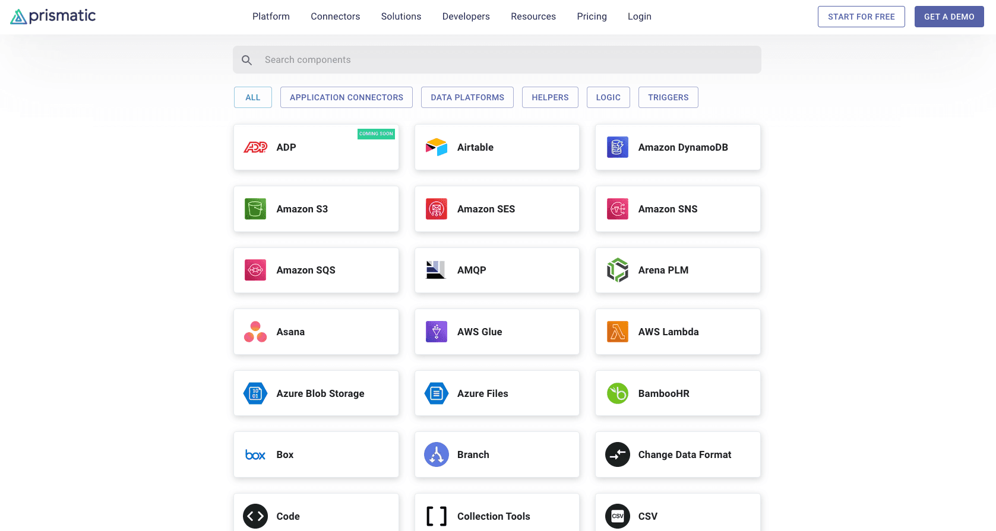This screenshot has height=531, width=996.
Task: Click the Amazon SQS icon
Action: click(255, 270)
